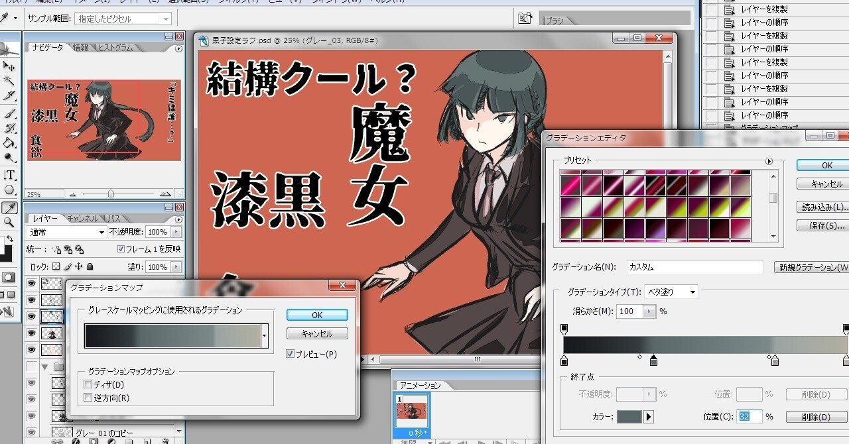Viewport: 849px width, 444px height.
Task: Select the Zoom tool in the toolbox
Action: (9, 223)
